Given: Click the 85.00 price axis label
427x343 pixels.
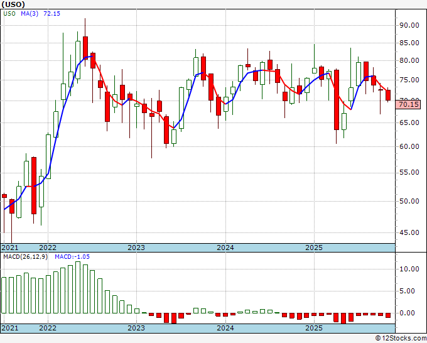Looking at the screenshot, I should [x=409, y=43].
